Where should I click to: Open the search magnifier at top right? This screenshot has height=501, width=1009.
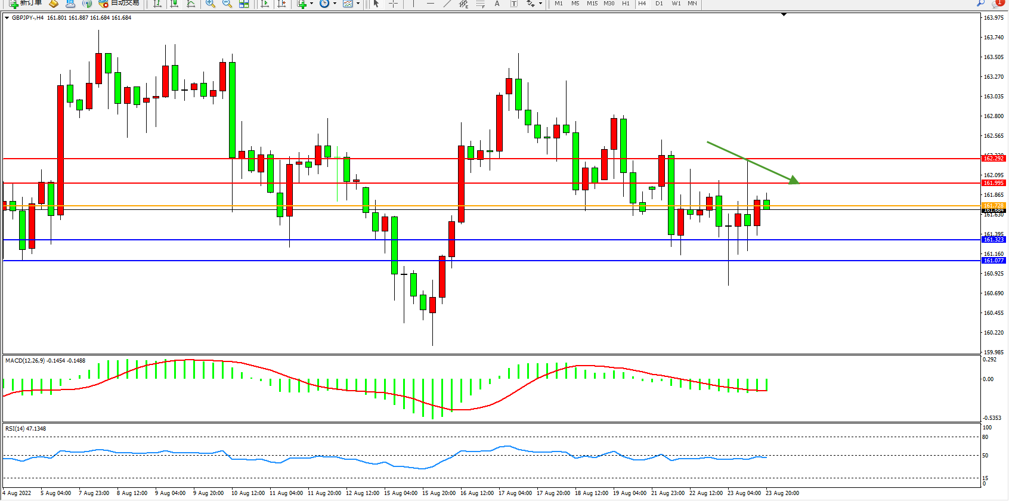[980, 3]
